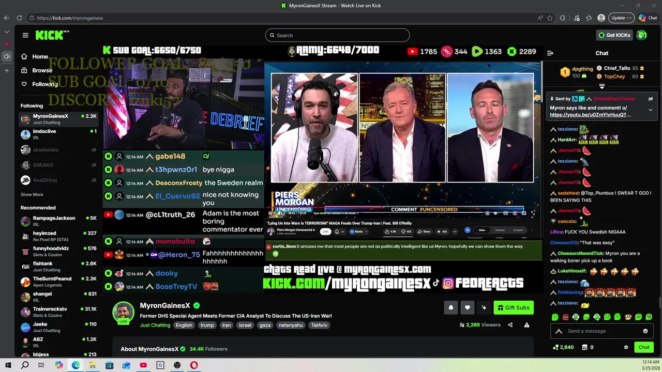Open File Explorer from taskbar
Image resolution: width=662 pixels, height=372 pixels.
coord(93,365)
